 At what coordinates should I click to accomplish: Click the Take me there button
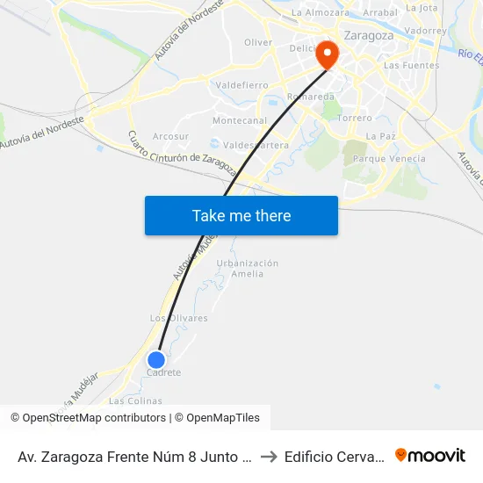(x=241, y=215)
